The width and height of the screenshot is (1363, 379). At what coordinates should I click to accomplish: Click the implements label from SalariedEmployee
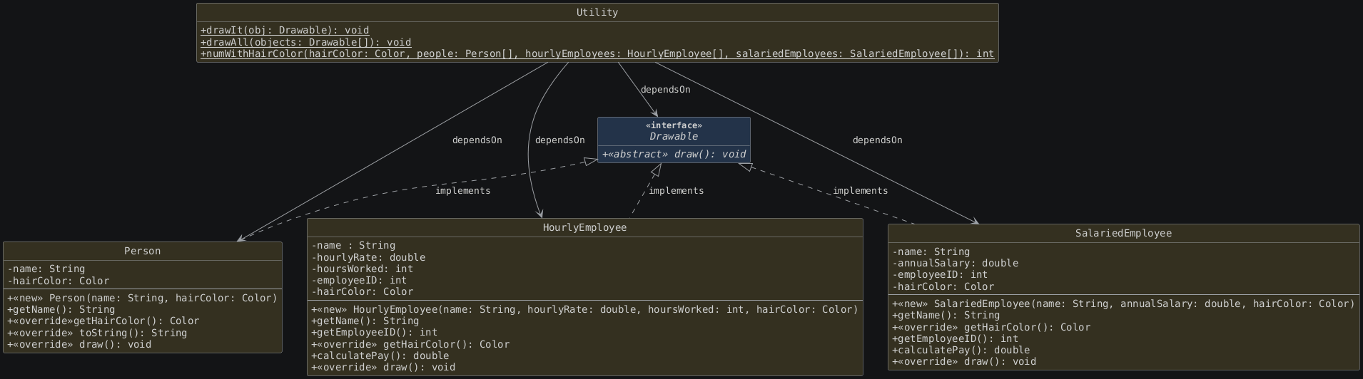pyautogui.click(x=860, y=191)
